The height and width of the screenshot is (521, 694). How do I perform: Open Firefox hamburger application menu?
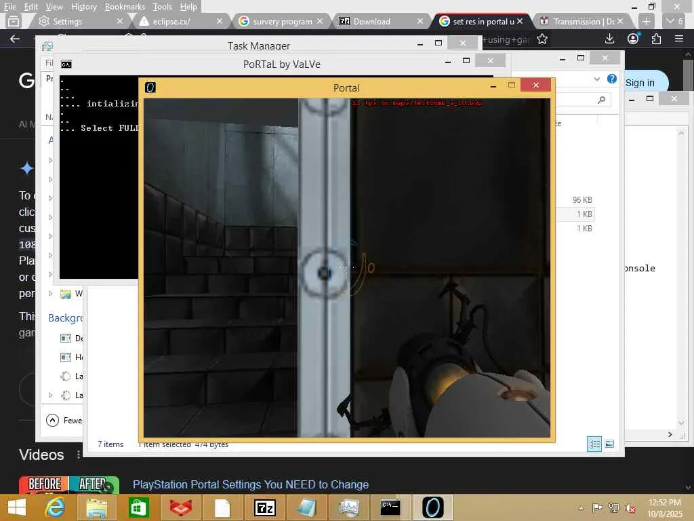[x=679, y=39]
